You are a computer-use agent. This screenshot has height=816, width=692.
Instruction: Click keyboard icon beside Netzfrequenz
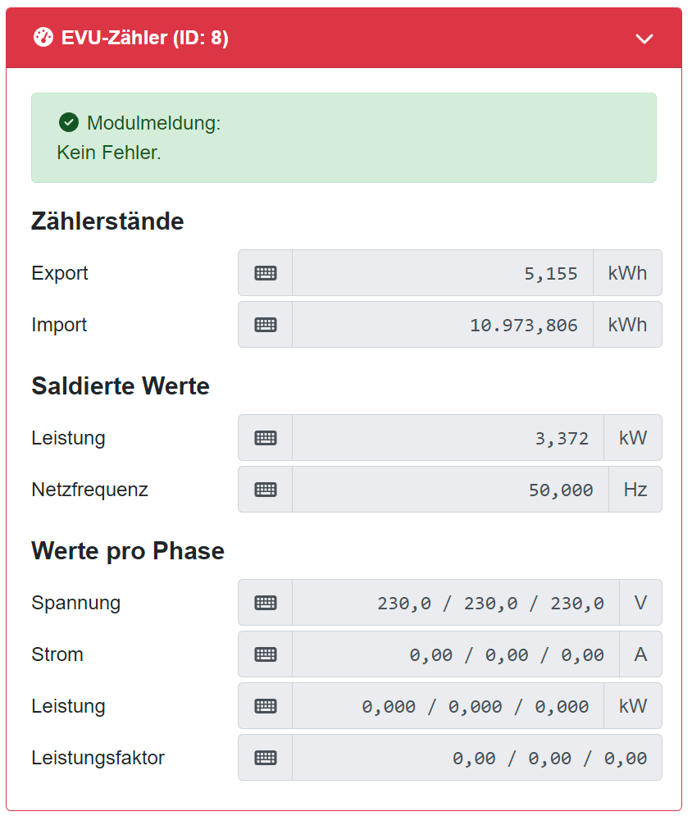click(x=266, y=490)
